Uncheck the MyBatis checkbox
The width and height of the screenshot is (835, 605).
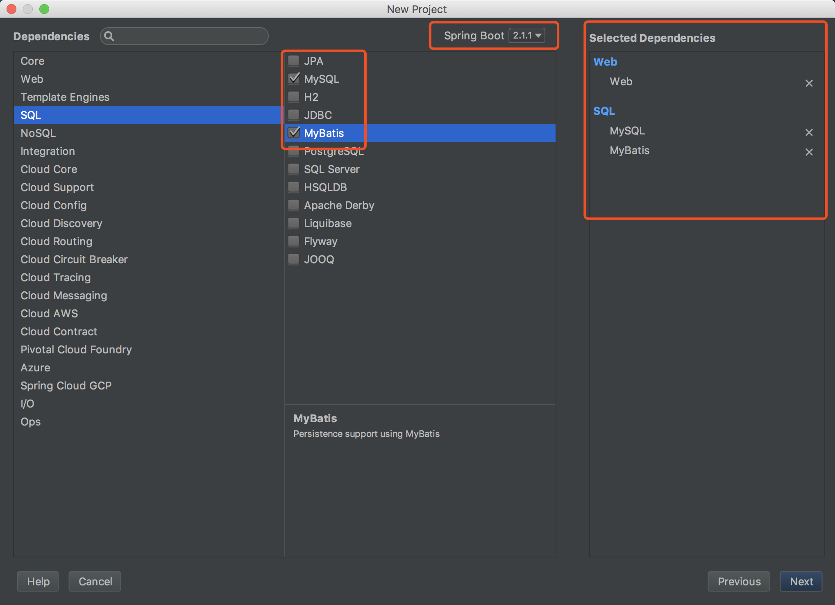pos(294,133)
